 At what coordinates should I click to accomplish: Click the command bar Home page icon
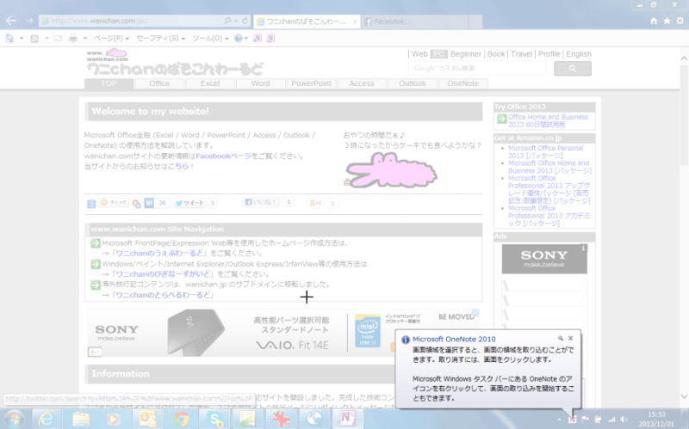9,39
